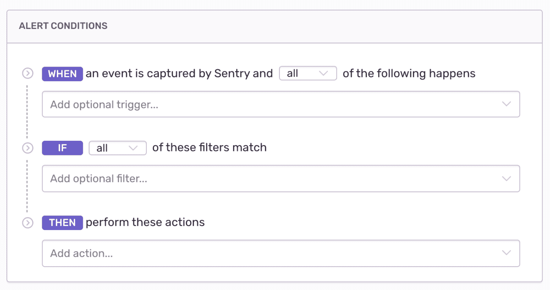Click the purple IF badge
550x290 pixels.
(x=62, y=148)
